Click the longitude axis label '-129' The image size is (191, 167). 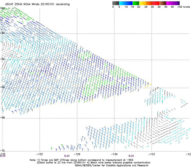[77, 154]
